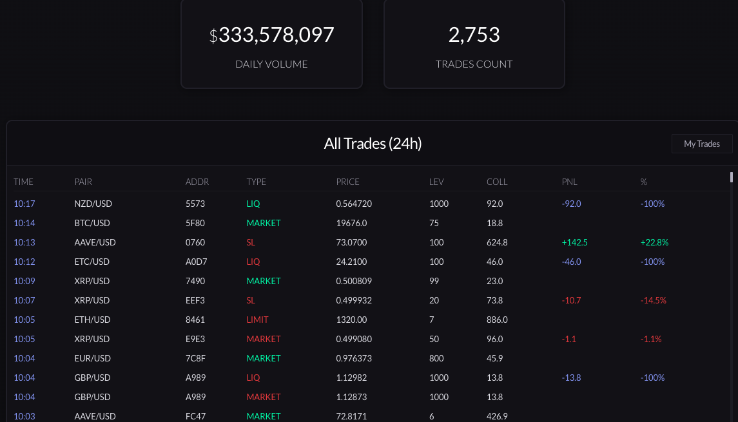The image size is (738, 422).
Task: Click the LEV column header
Action: 436,182
